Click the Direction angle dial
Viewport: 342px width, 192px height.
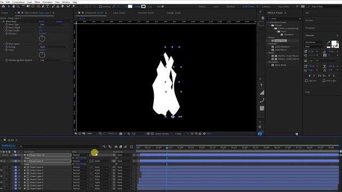(42, 39)
